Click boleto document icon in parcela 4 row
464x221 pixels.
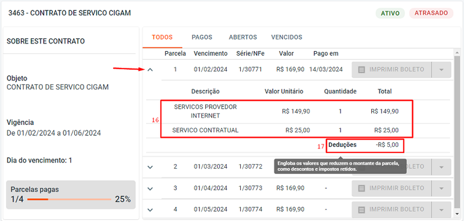pyautogui.click(x=361, y=209)
